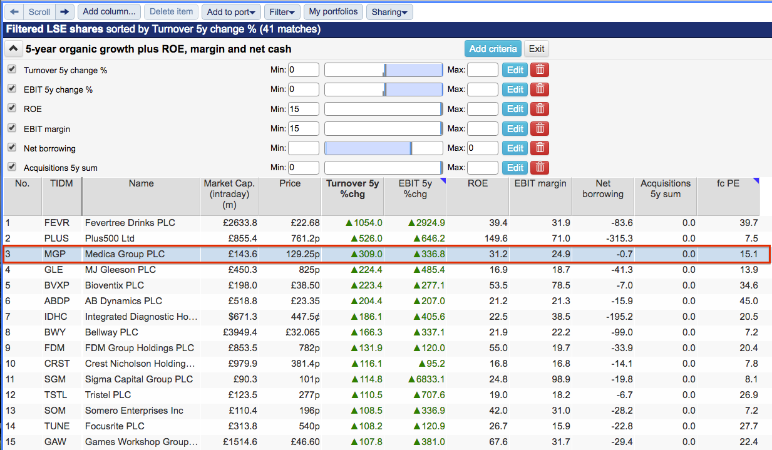Click the EBIT margin Max input field
The height and width of the screenshot is (450, 772).
coord(483,128)
